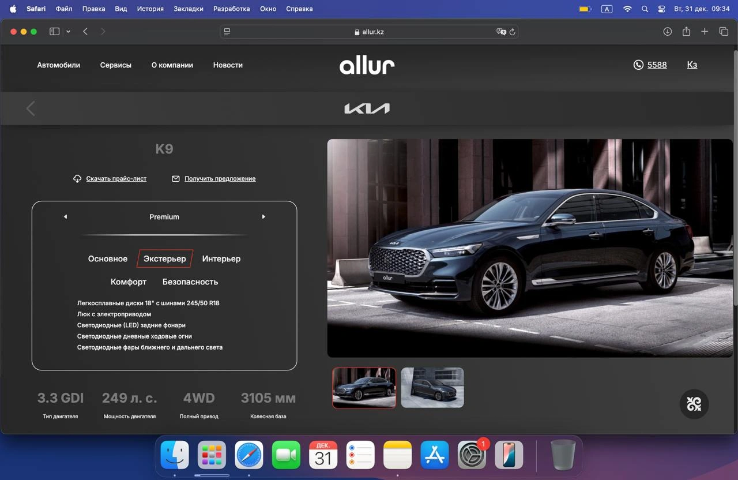Click the Kia logo in the brand bar
The height and width of the screenshot is (480, 738).
(x=367, y=108)
